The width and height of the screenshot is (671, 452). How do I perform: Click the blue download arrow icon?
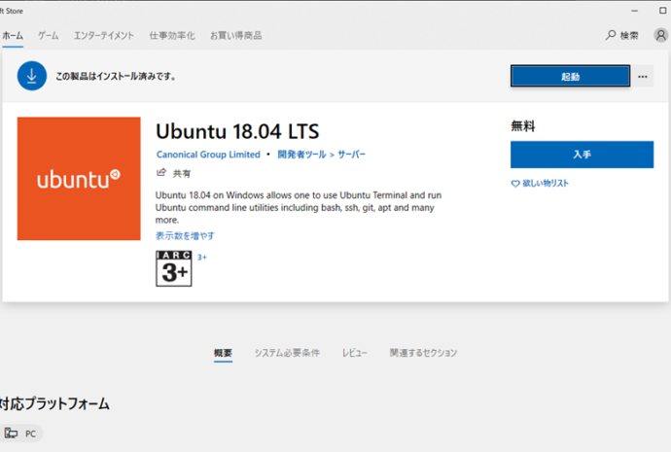[x=32, y=75]
